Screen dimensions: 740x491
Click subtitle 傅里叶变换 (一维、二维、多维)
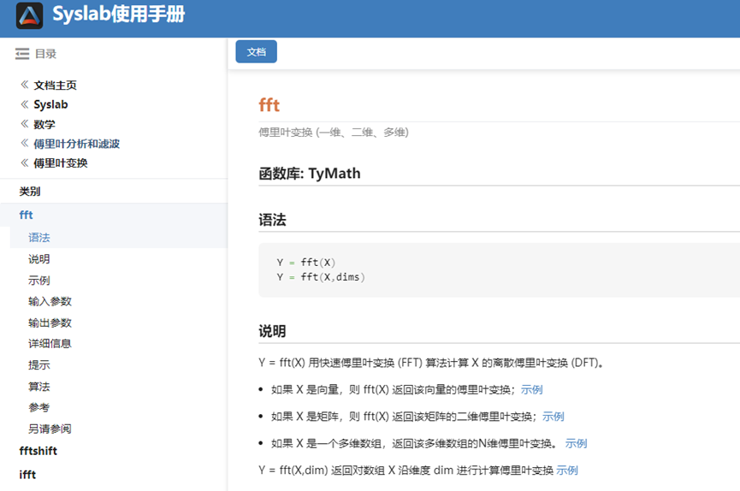pos(334,133)
